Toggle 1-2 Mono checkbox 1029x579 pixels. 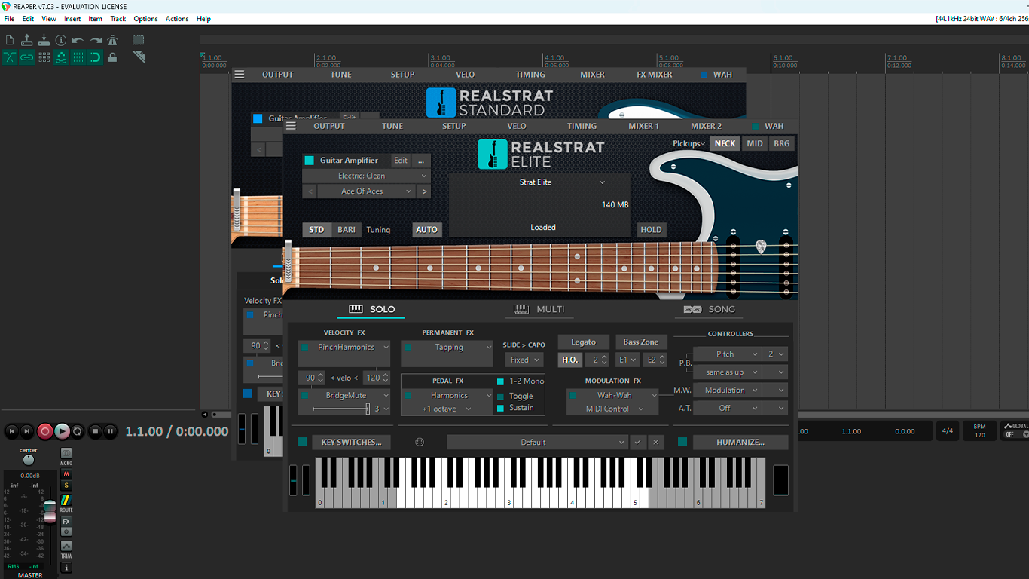tap(500, 381)
